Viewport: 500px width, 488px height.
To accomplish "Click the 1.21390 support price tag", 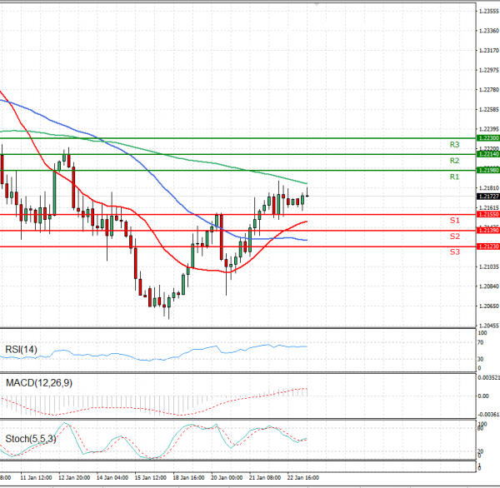I will 488,231.
